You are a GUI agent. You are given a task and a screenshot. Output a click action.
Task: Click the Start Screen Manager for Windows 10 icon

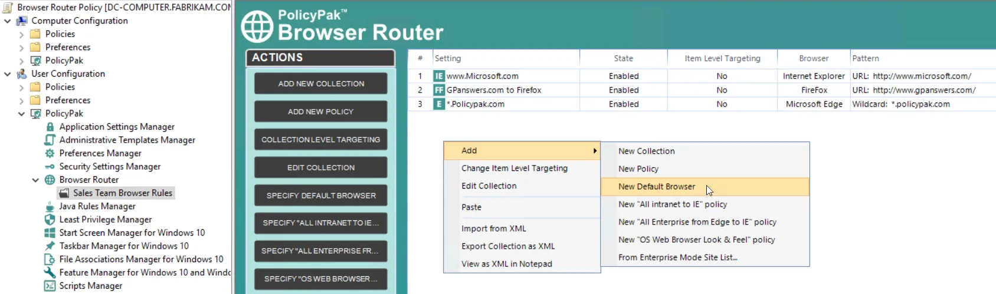50,233
